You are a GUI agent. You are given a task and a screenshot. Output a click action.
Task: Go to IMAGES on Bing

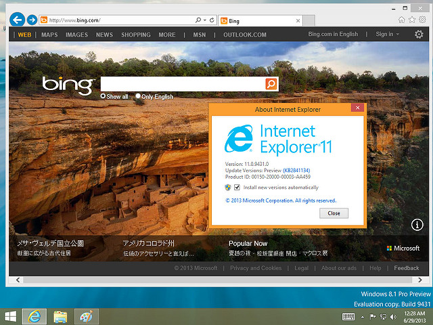tap(76, 35)
